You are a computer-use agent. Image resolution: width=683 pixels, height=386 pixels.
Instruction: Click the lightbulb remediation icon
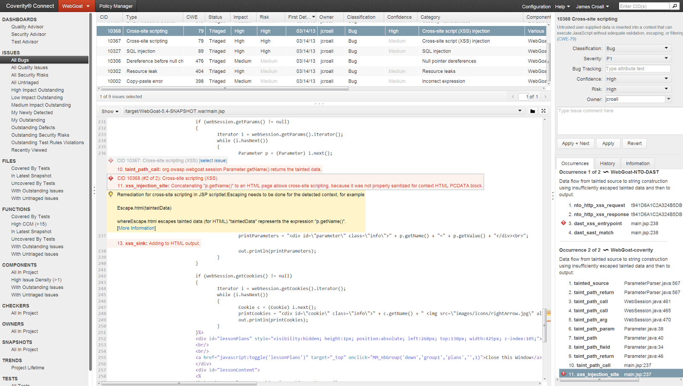coord(111,194)
